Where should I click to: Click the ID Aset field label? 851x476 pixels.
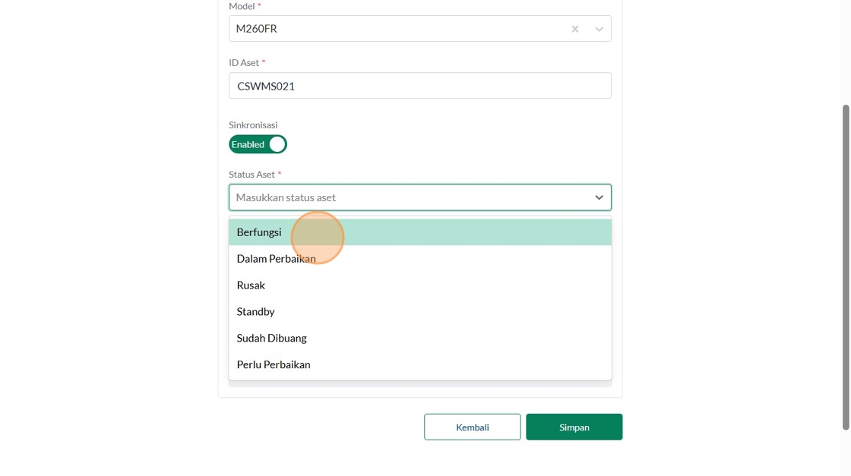[x=244, y=63]
